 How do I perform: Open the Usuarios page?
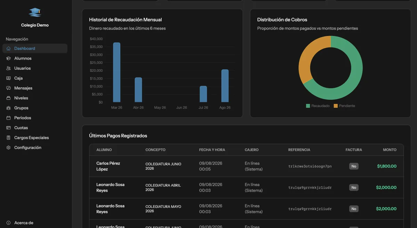tap(35, 68)
